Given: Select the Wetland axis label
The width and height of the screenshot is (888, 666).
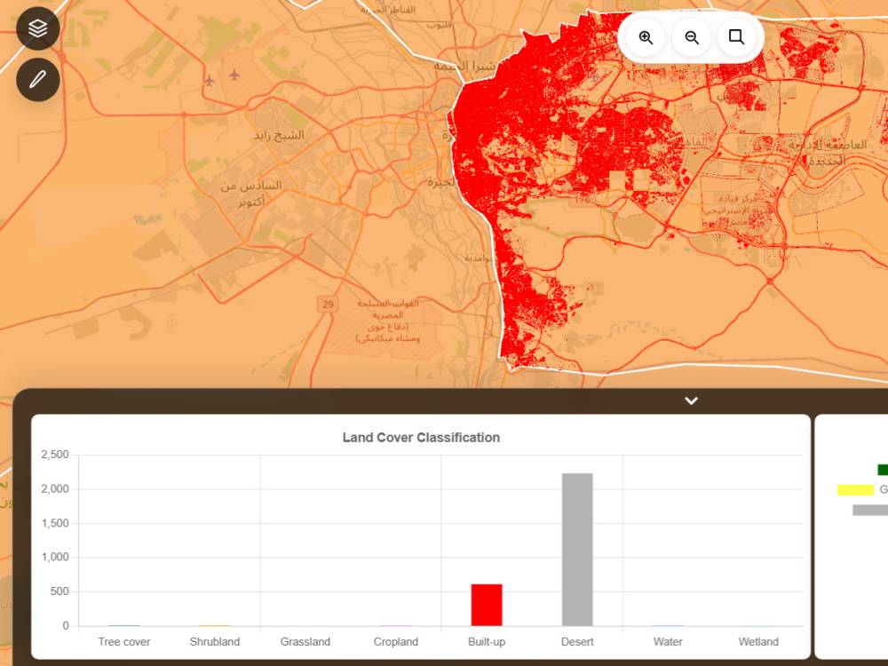Looking at the screenshot, I should (x=758, y=642).
